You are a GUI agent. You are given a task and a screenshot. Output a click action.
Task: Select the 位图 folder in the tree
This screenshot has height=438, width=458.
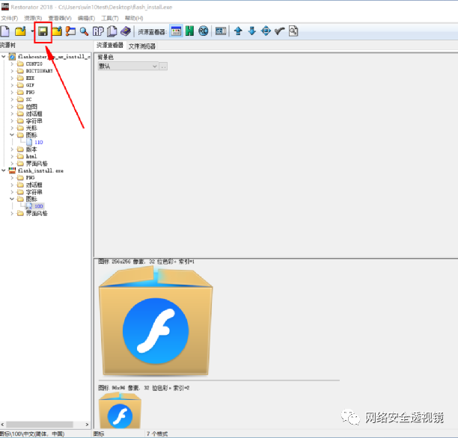31,106
